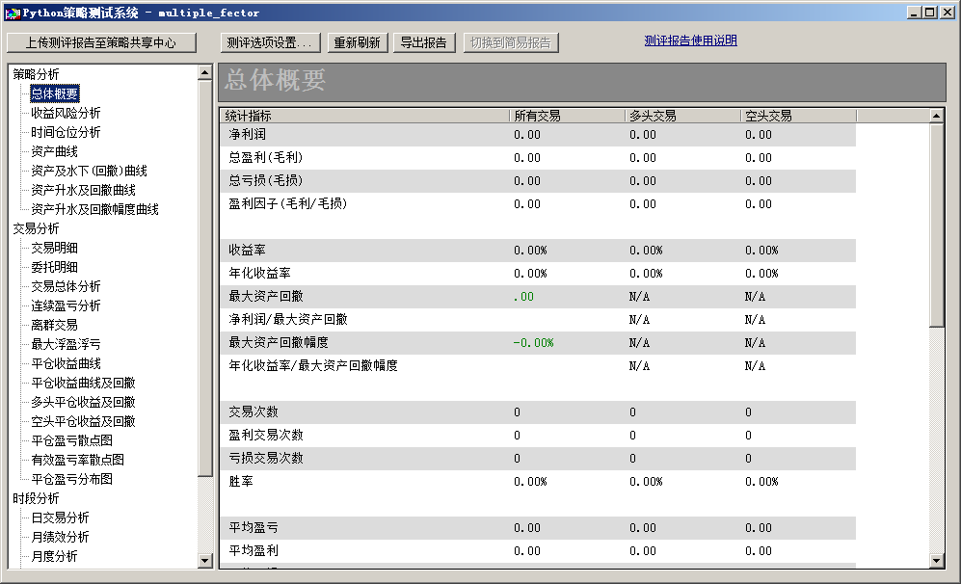Select the 亏损交易次数 row label
The width and height of the screenshot is (961, 584).
pos(266,459)
